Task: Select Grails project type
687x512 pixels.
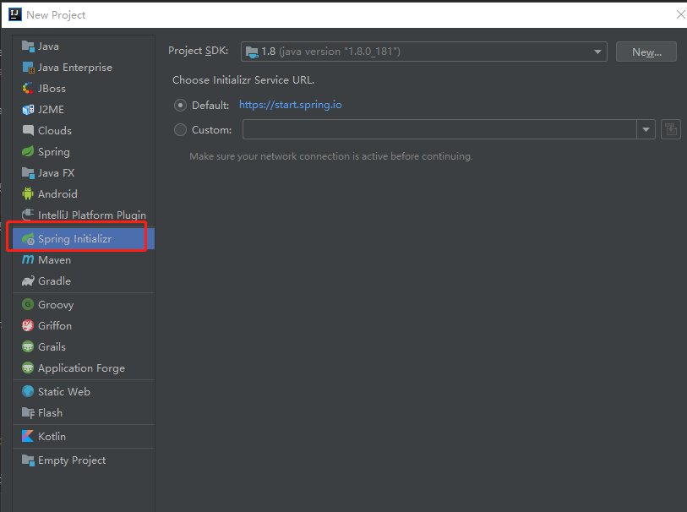Action: 84,346
